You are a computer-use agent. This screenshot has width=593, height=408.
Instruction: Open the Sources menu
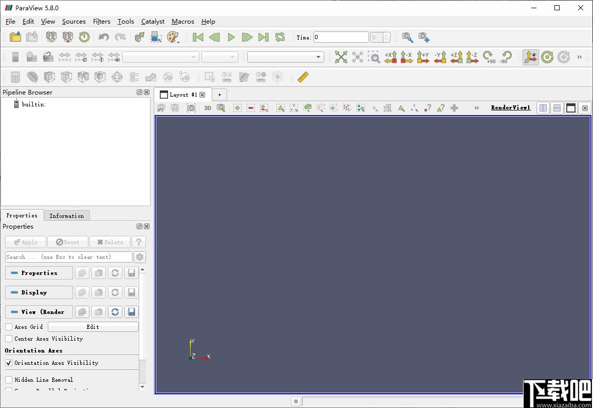point(74,22)
